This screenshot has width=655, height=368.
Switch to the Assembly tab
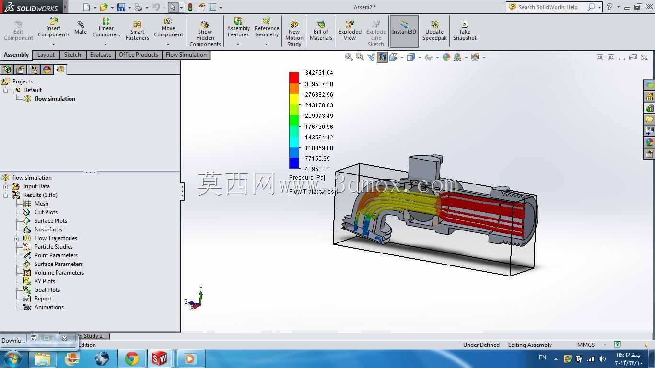coord(16,55)
